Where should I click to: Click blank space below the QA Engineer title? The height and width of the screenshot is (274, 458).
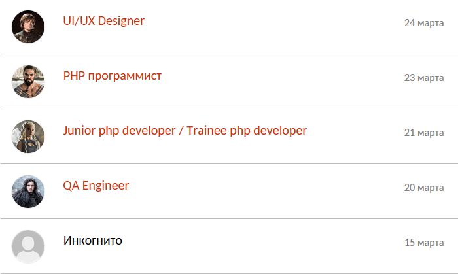point(204,205)
